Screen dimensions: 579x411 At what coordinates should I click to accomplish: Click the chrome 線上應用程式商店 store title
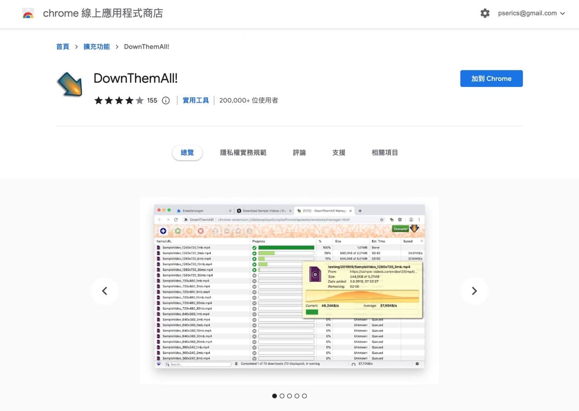(x=103, y=14)
